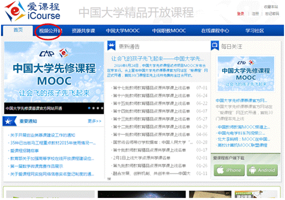
Task: Open the 视频公开课 menu item
Action: [50, 31]
